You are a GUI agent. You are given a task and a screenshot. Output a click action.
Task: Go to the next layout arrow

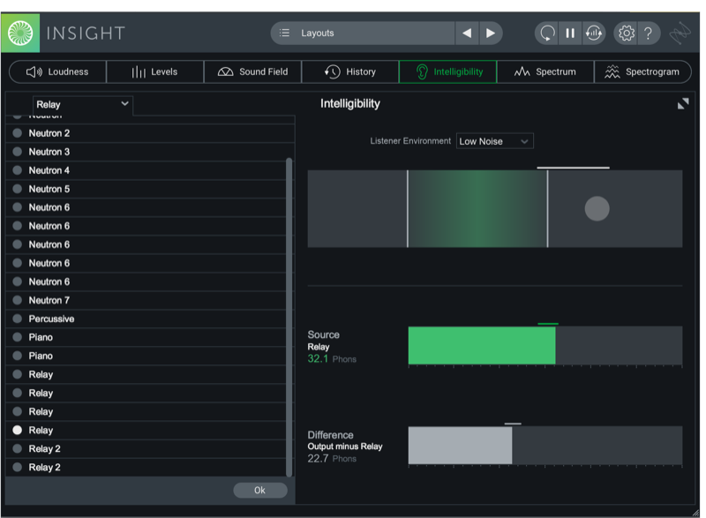pyautogui.click(x=491, y=33)
